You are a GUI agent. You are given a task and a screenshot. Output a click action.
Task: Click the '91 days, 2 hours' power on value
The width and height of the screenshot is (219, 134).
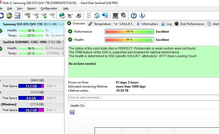tap(127, 82)
